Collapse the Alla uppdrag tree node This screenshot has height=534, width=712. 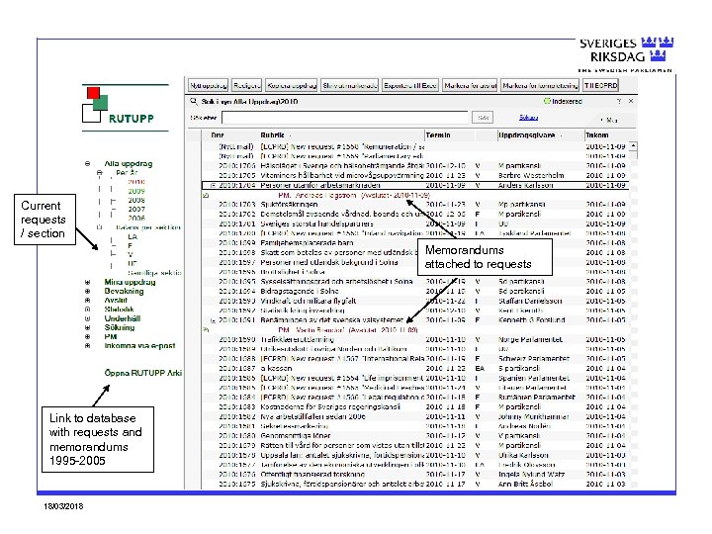pos(88,163)
